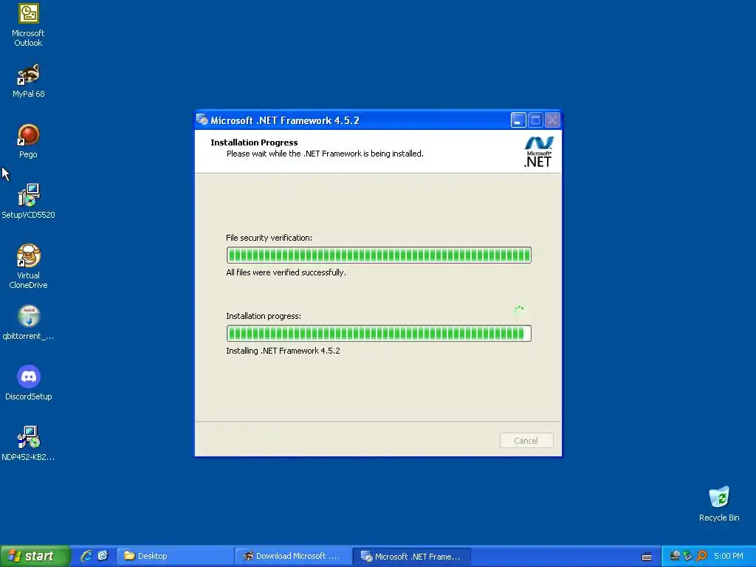Open the Start menu
756x567 pixels.
pyautogui.click(x=35, y=556)
